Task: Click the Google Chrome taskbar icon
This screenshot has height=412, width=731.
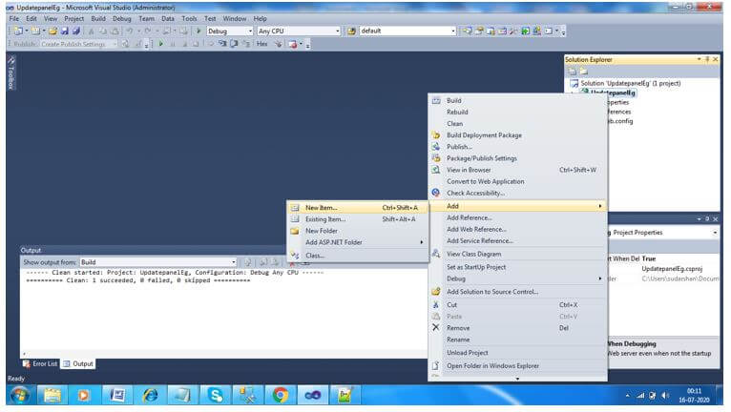Action: pos(280,395)
